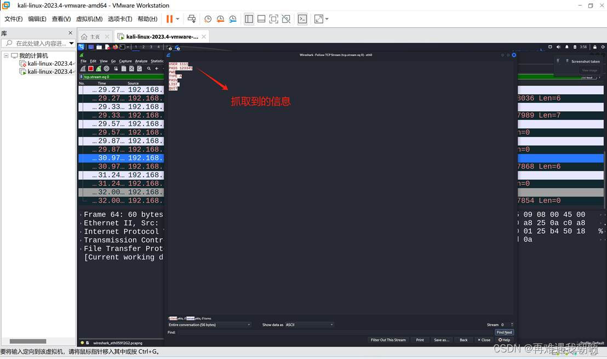This screenshot has height=359, width=607.
Task: Send Ctrl+Alt+Del via the VMware toolbar icon
Action: [x=192, y=19]
